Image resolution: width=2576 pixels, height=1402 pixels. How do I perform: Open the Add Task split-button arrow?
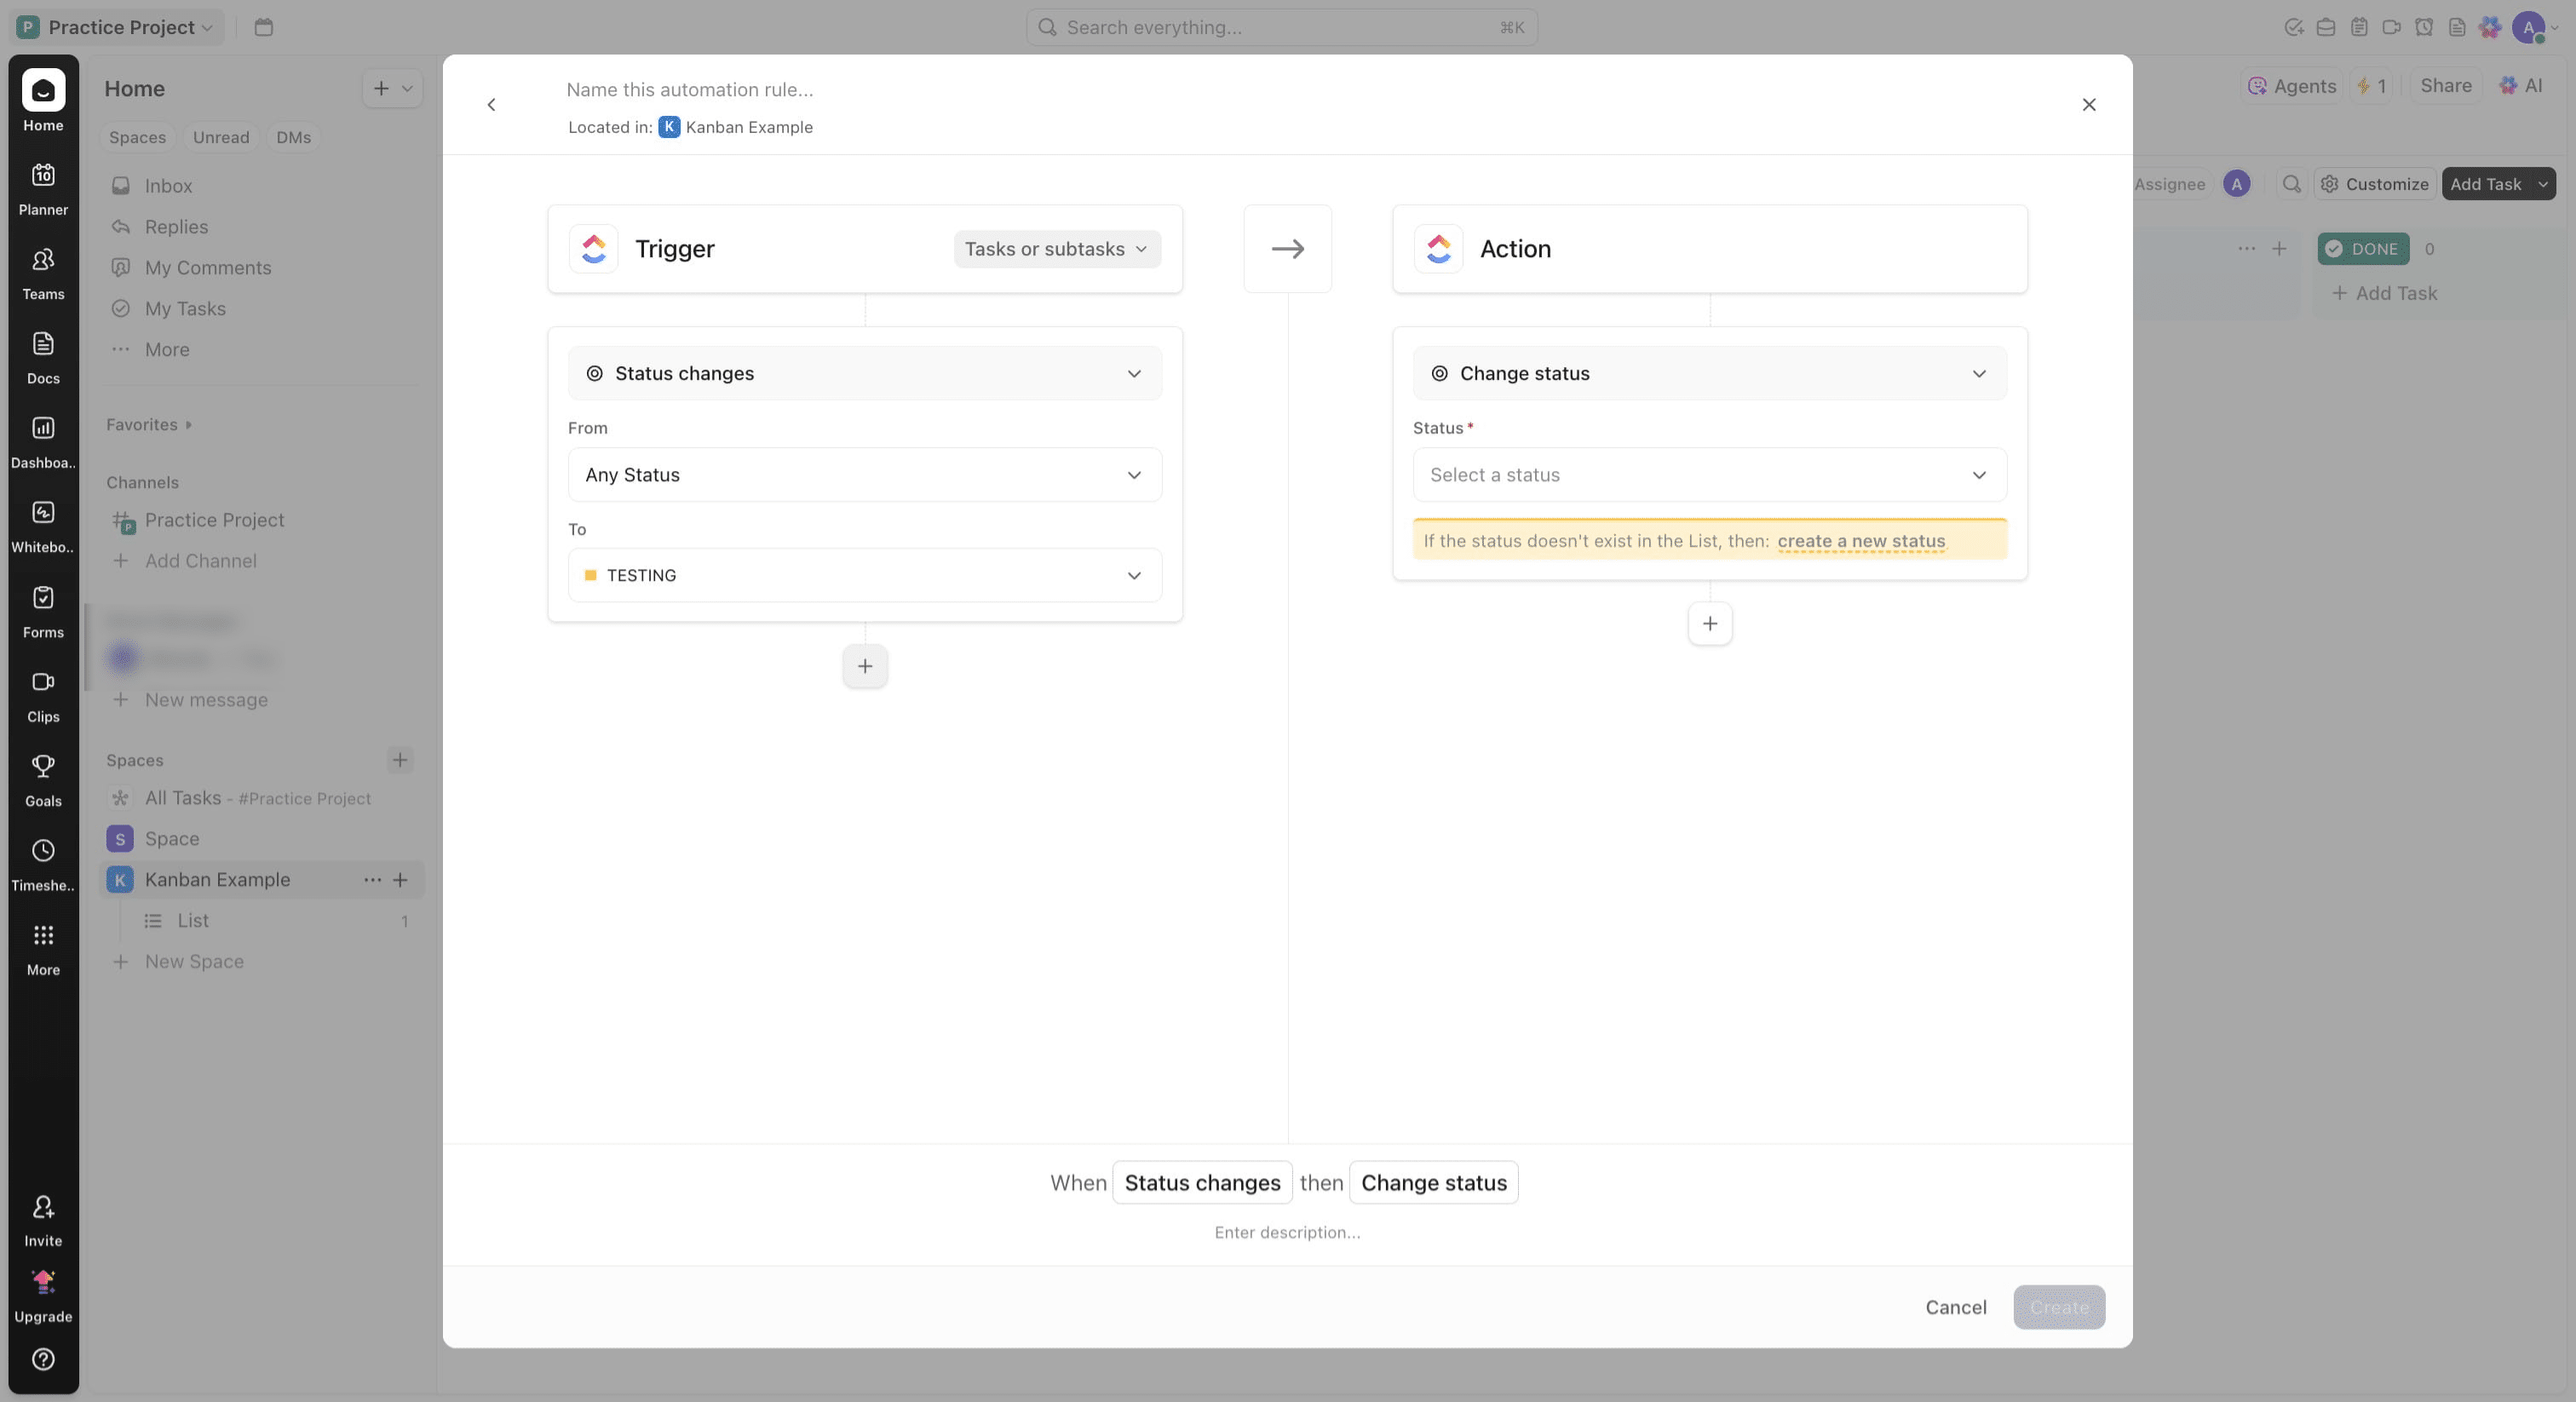click(2542, 184)
